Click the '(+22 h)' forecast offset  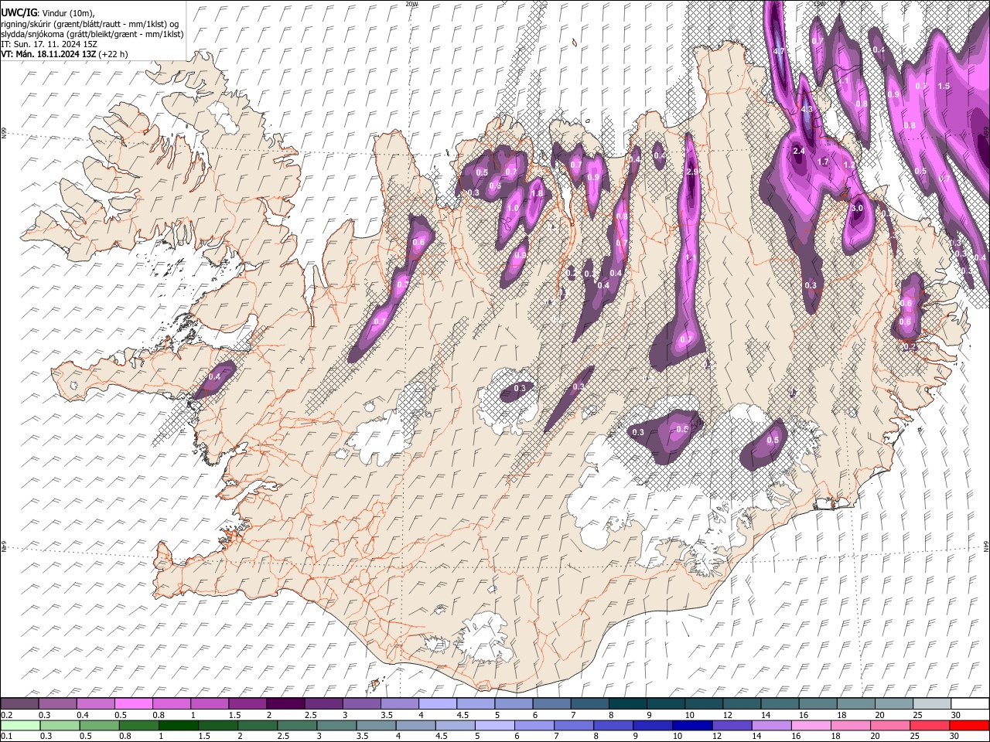[x=114, y=54]
